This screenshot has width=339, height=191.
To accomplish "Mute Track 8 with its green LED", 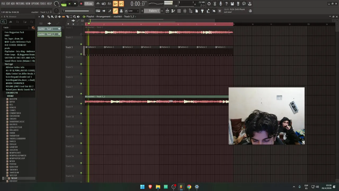I will click(81, 104).
